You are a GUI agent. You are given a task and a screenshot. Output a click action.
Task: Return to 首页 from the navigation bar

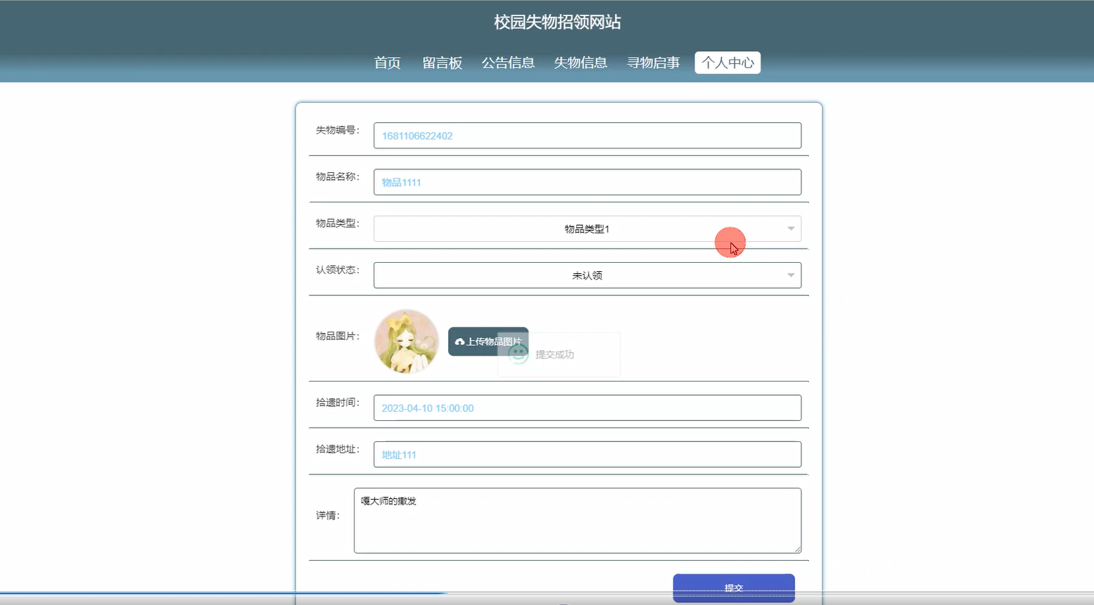tap(387, 63)
